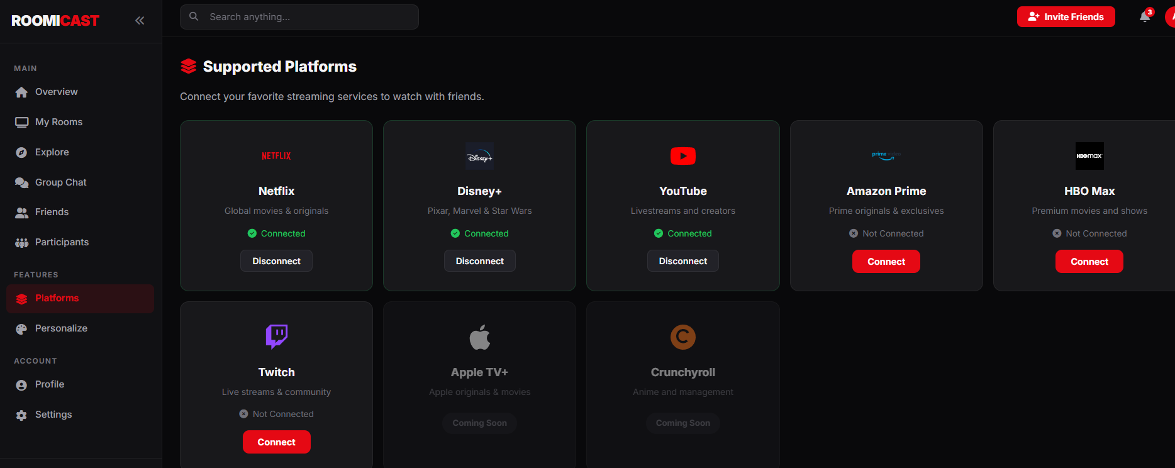Click the search magnifier icon
Viewport: 1175px width, 468px height.
pos(194,16)
